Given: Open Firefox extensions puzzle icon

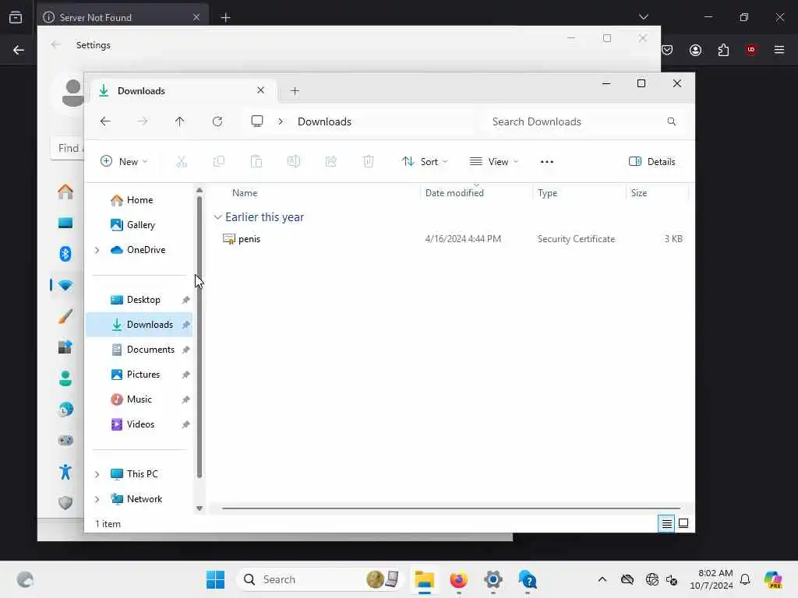Looking at the screenshot, I should pos(723,50).
